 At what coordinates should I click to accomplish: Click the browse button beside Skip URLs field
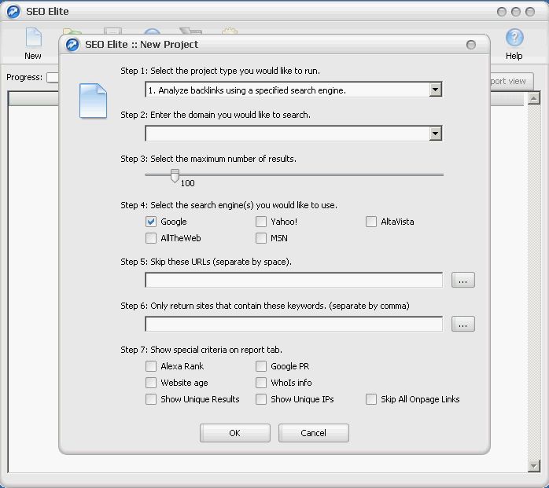click(x=462, y=281)
